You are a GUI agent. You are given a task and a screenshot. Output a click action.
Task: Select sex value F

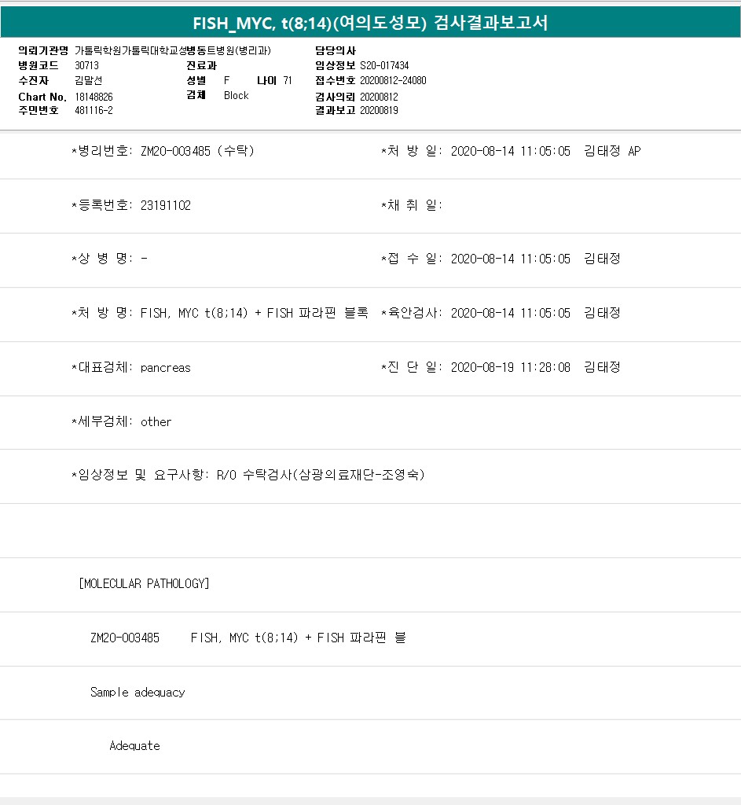point(227,81)
